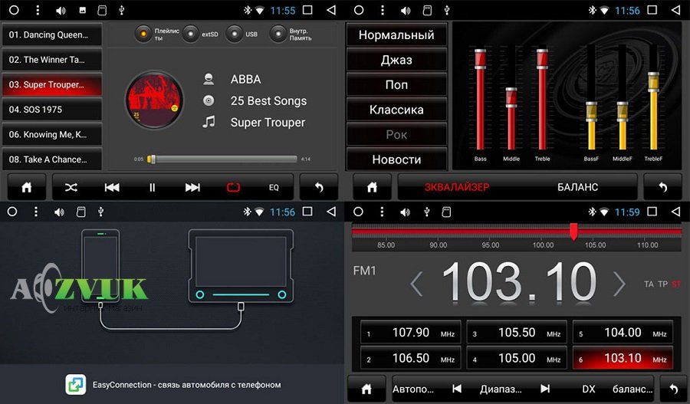This screenshot has width=690, height=404.
Task: Play track 08. Take A Chance
Action: point(52,159)
